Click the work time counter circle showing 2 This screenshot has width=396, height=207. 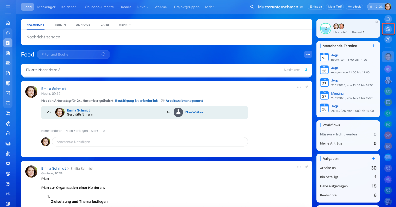point(325,29)
